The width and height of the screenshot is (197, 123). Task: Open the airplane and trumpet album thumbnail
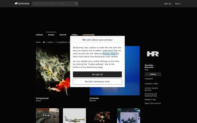click(75, 115)
